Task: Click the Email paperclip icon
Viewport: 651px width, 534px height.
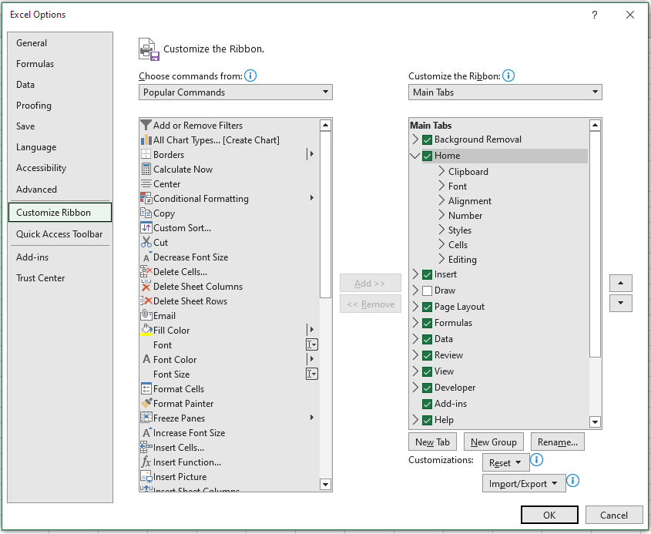Action: 146,314
